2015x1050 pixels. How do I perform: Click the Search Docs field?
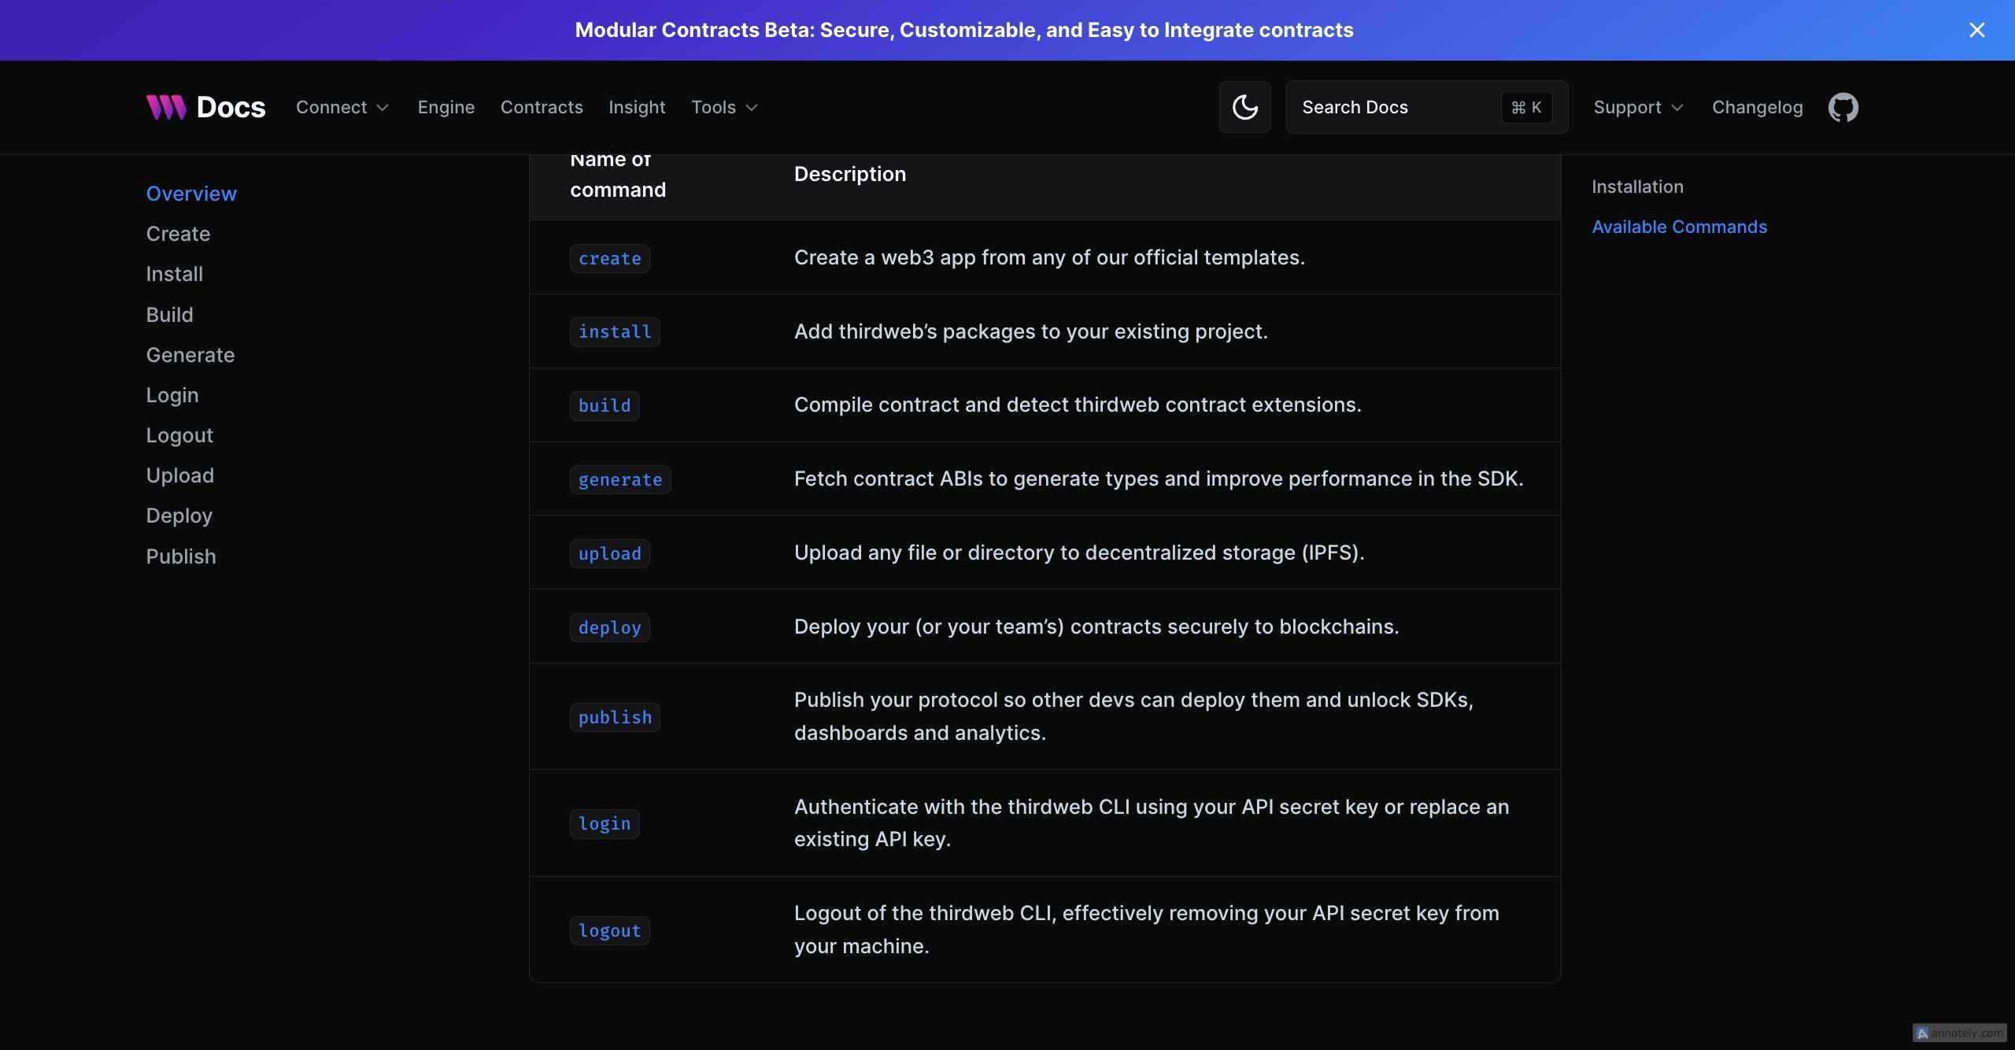pyautogui.click(x=1426, y=107)
